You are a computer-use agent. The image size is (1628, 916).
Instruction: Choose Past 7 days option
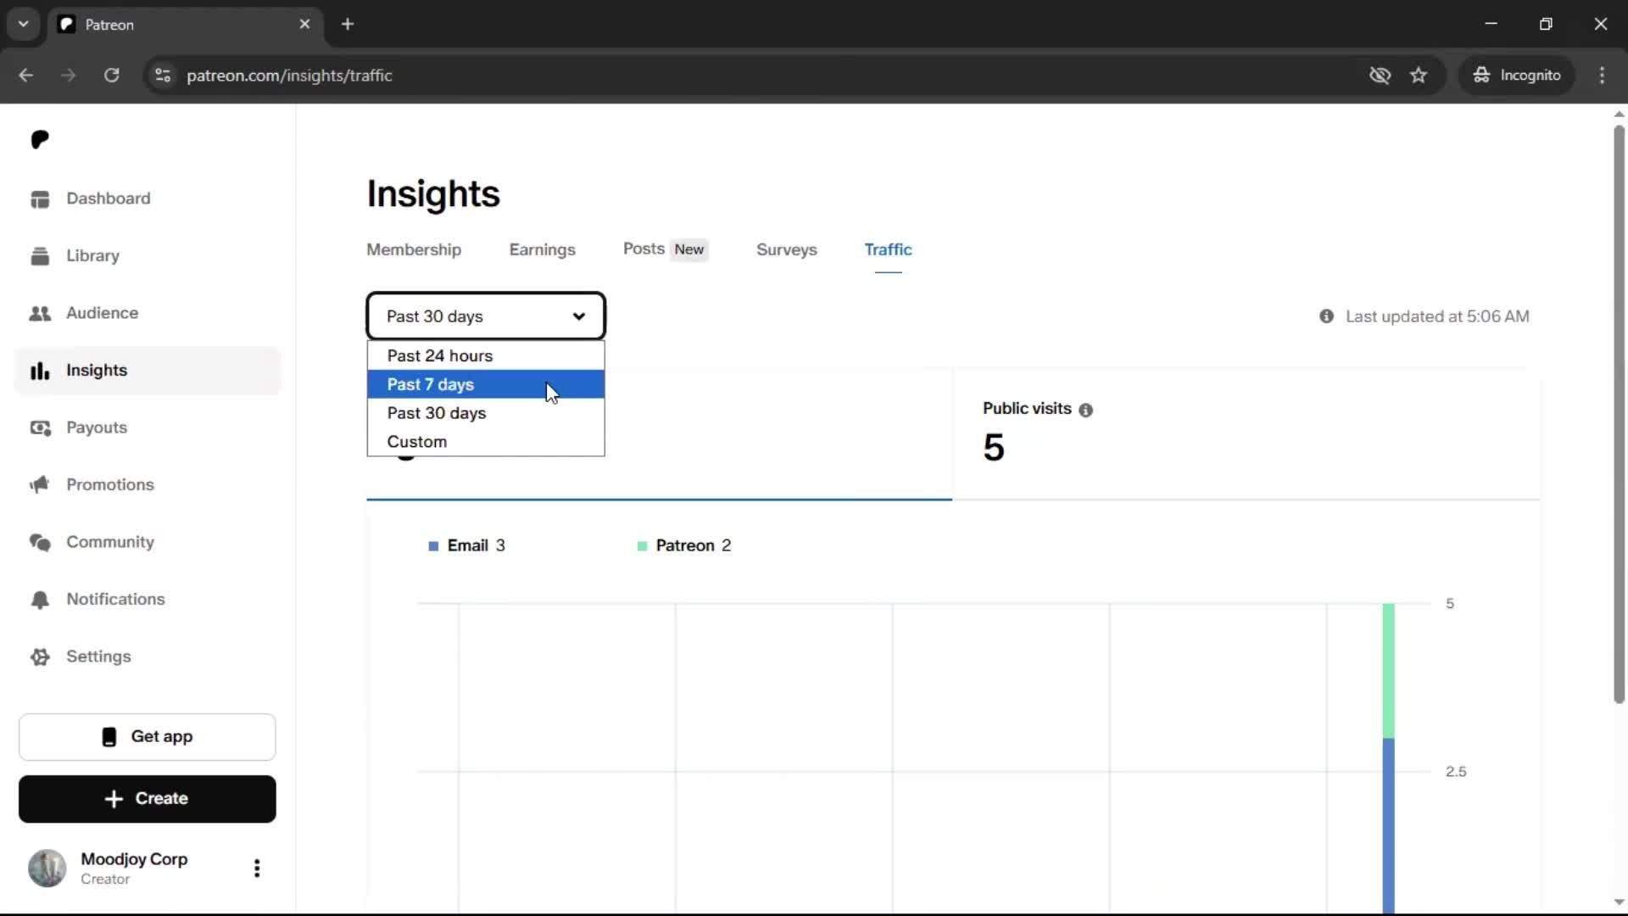point(486,385)
